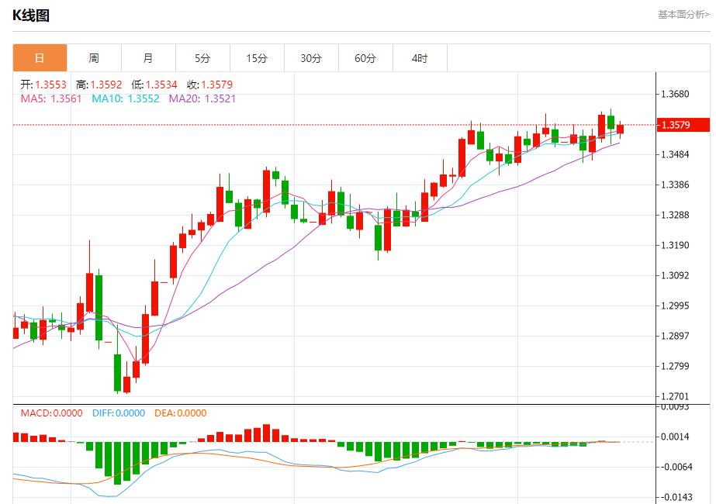
Task: Click the MA5 indicator label
Action: [51, 98]
